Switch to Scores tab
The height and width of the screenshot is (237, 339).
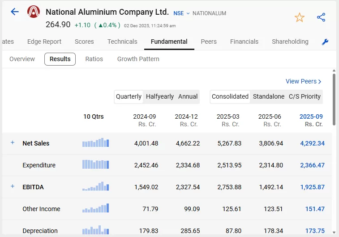click(x=84, y=42)
